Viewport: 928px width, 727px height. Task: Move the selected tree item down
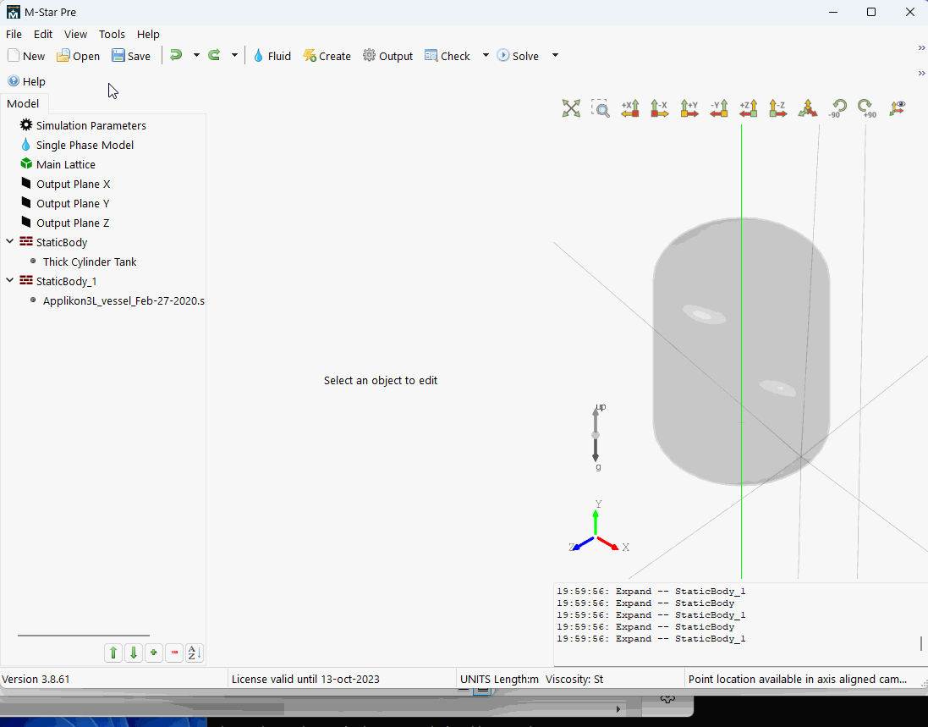pos(134,653)
